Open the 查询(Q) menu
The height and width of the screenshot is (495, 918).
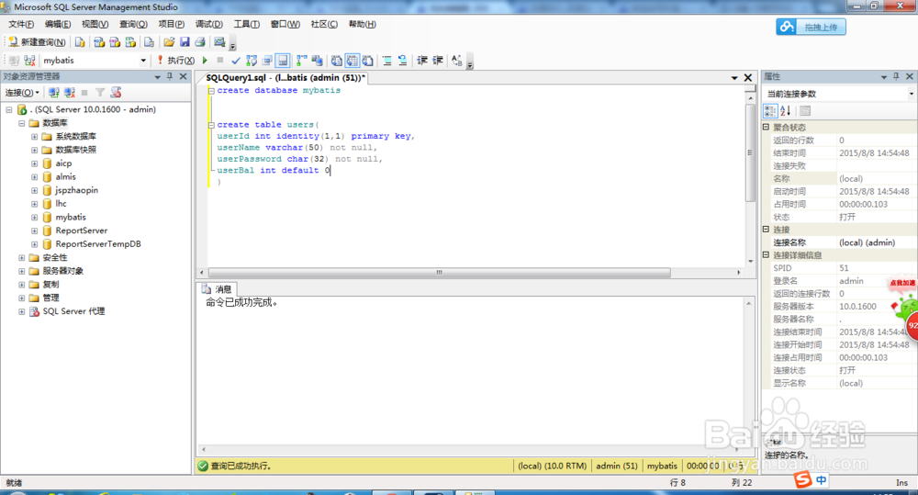[x=133, y=24]
